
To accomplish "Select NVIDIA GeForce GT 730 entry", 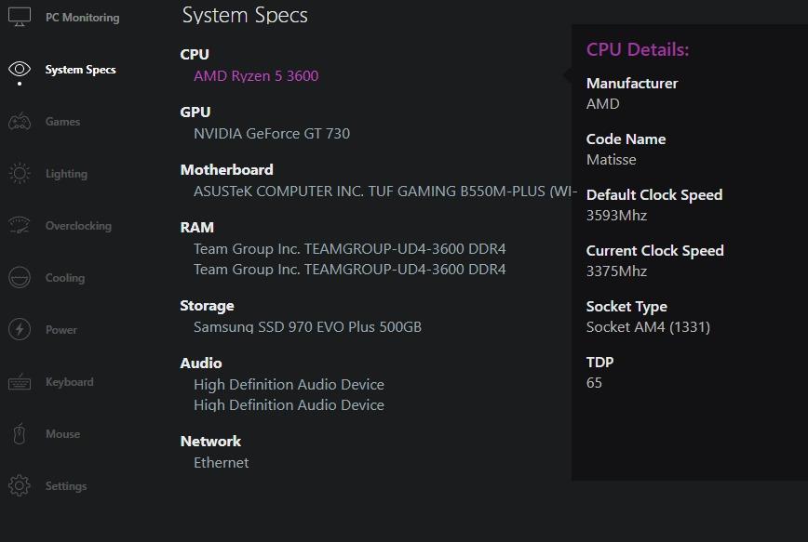I will [x=272, y=134].
